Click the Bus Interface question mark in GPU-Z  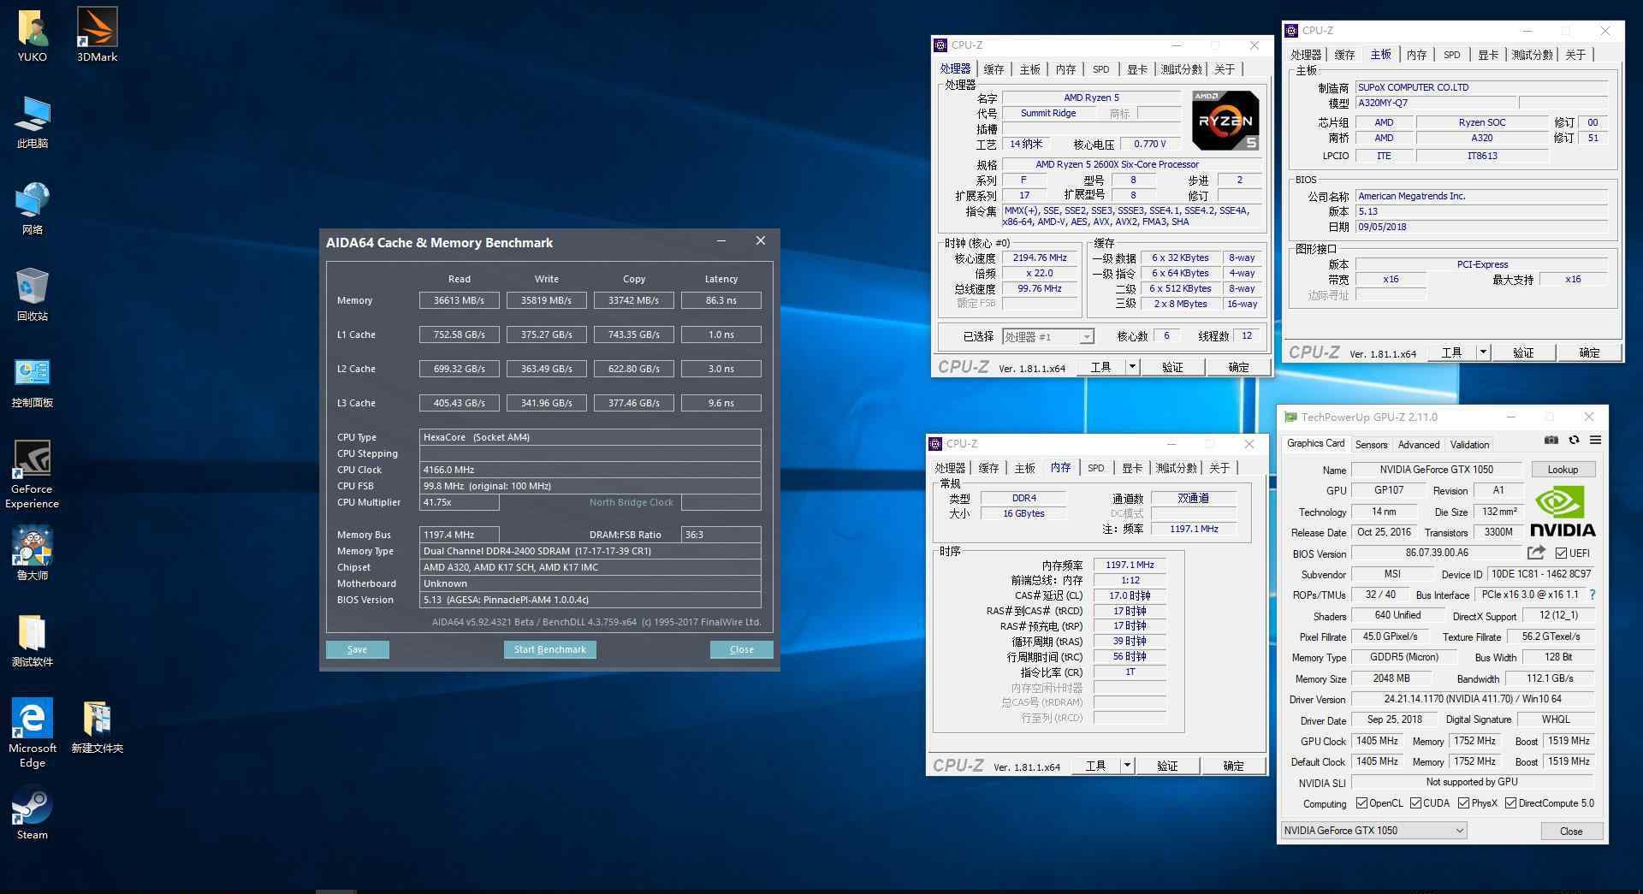point(1593,595)
